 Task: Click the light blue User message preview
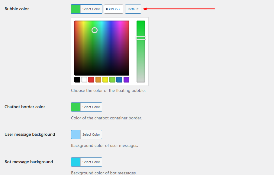(75, 134)
